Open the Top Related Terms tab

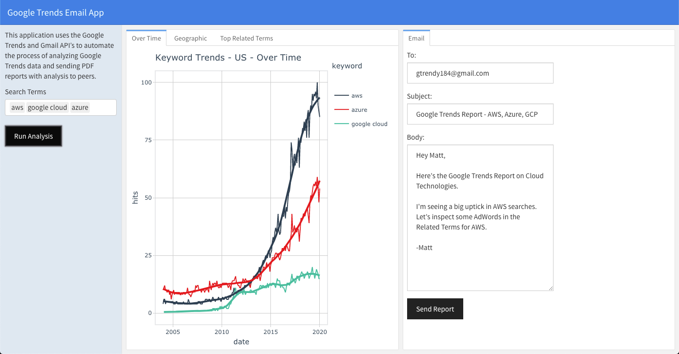(247, 38)
